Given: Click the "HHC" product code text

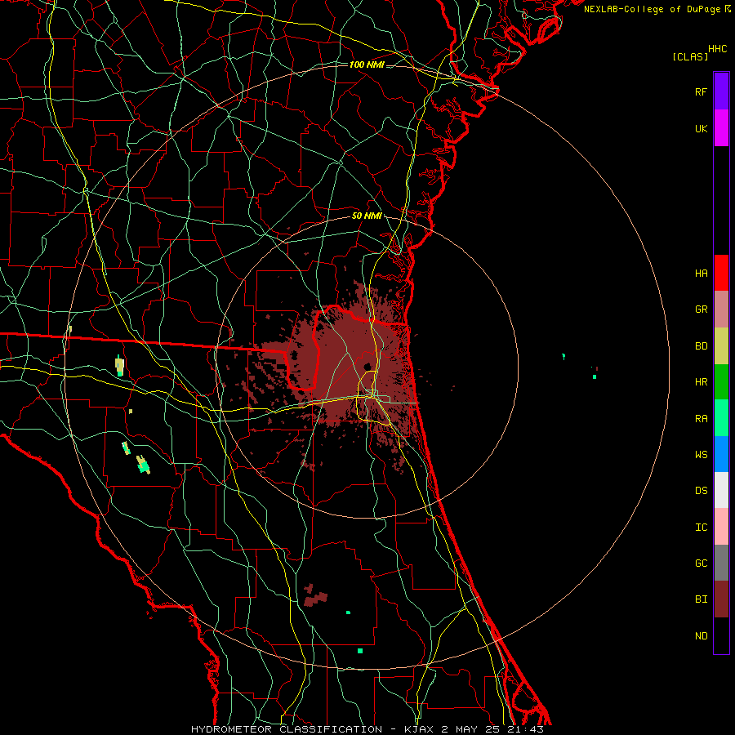Looking at the screenshot, I should click(x=717, y=49).
